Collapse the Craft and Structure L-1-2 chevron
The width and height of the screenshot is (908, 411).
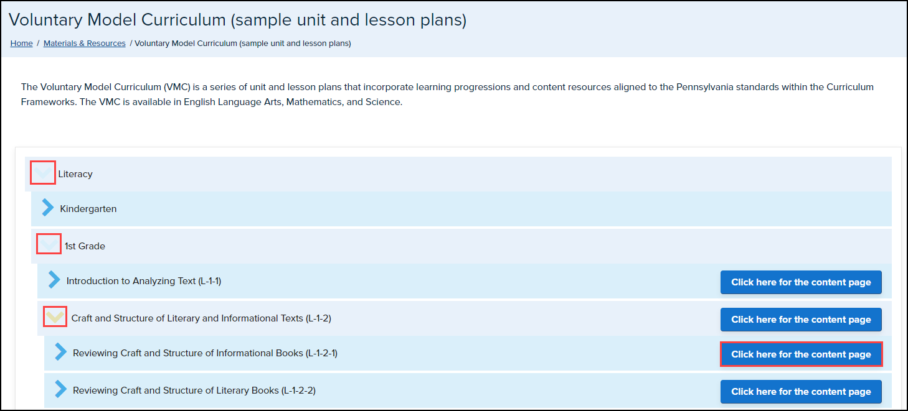55,317
